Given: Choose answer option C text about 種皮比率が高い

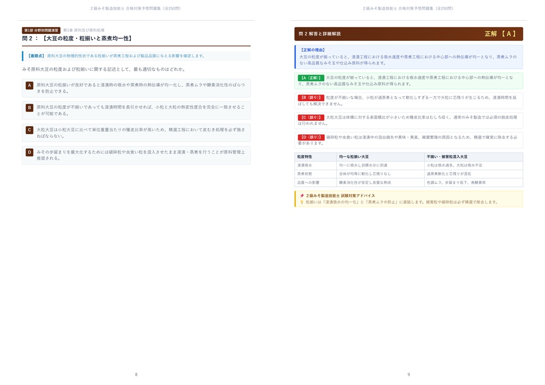Looking at the screenshot, I should click(x=141, y=132).
